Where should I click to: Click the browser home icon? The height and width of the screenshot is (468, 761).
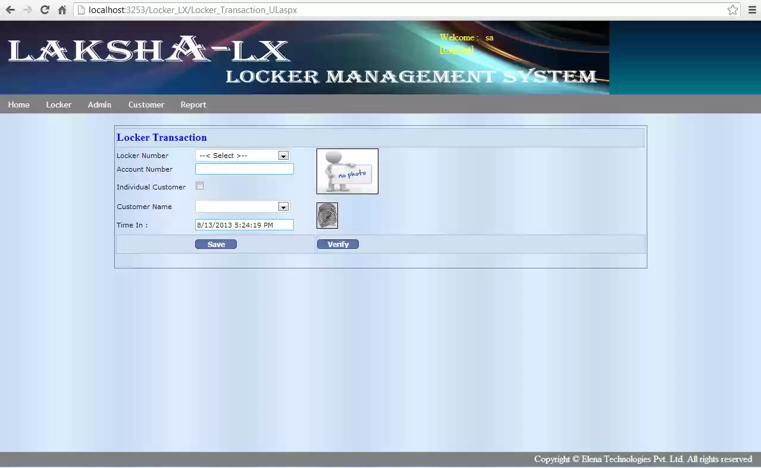tap(62, 10)
